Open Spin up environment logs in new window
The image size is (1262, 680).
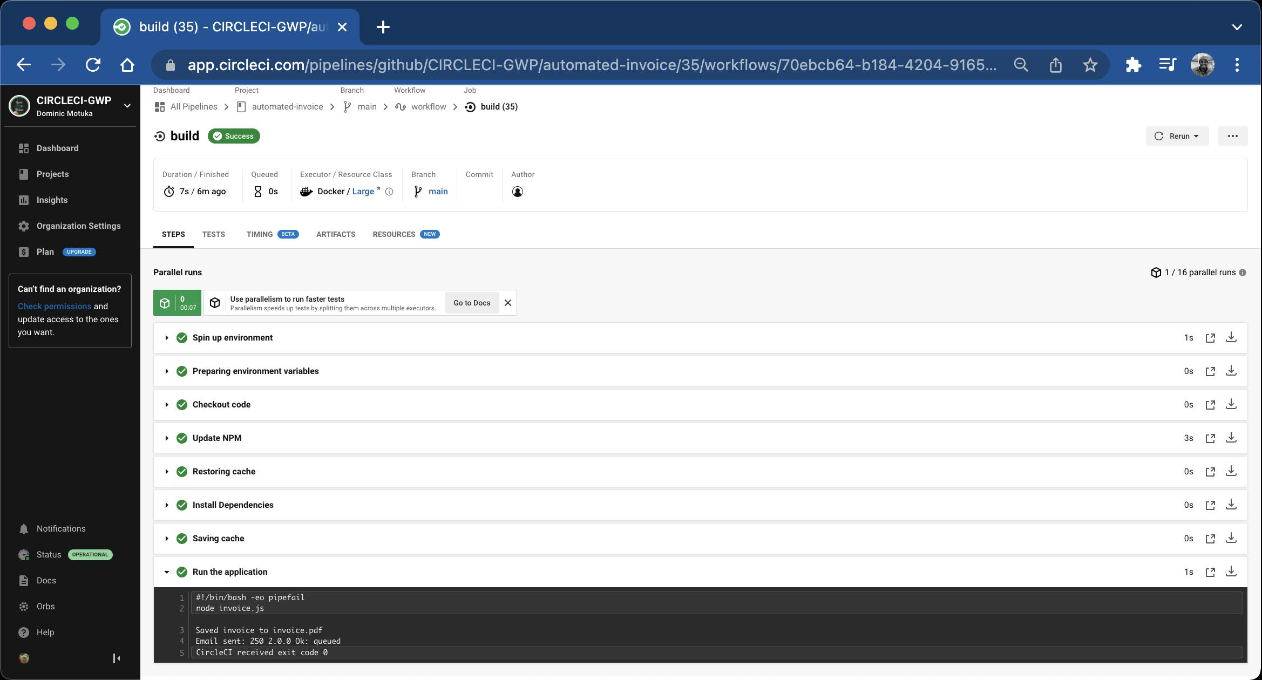[x=1211, y=337]
